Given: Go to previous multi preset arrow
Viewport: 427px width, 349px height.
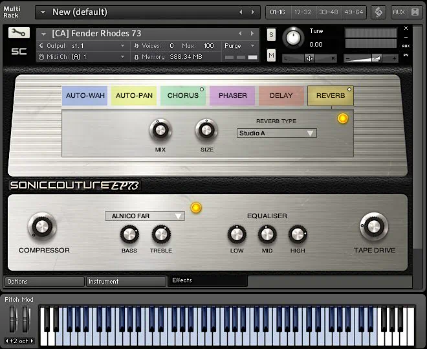Looking at the screenshot, I should (241, 12).
